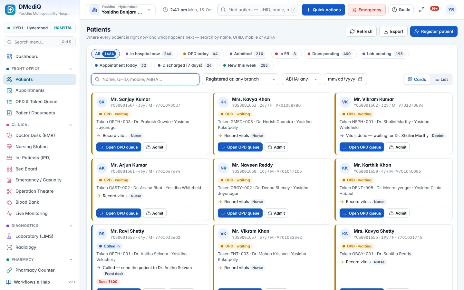Open Blood Bank module

[40, 202]
